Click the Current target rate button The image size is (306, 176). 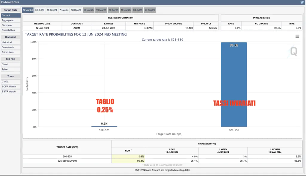coord(11,15)
